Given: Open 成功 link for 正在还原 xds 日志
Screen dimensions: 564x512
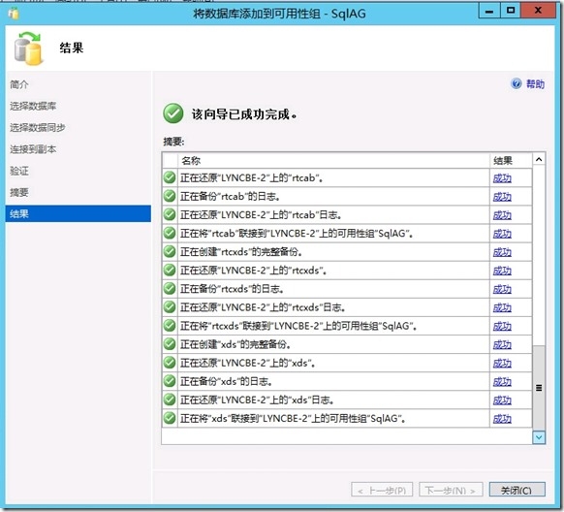Looking at the screenshot, I should 502,400.
